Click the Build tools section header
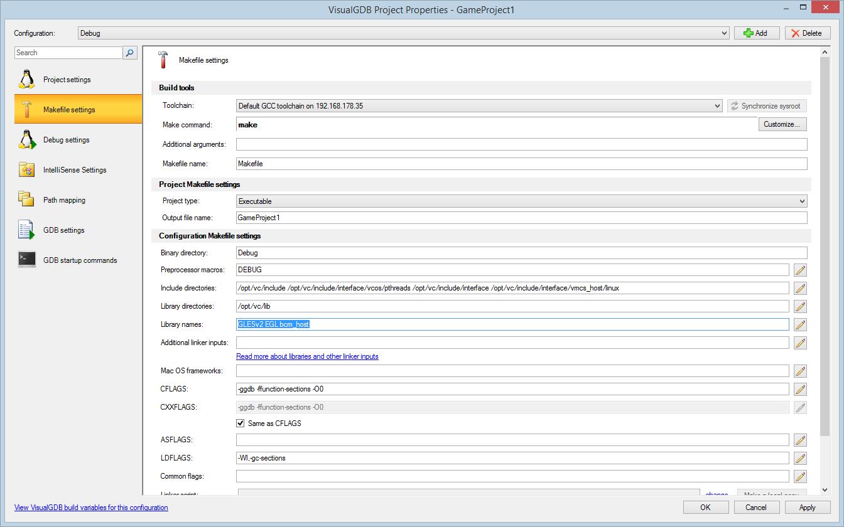The image size is (844, 527). tap(481, 88)
